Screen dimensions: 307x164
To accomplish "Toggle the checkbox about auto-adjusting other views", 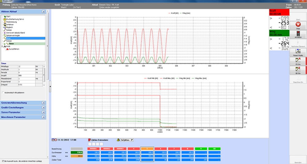I will (x=3, y=161).
